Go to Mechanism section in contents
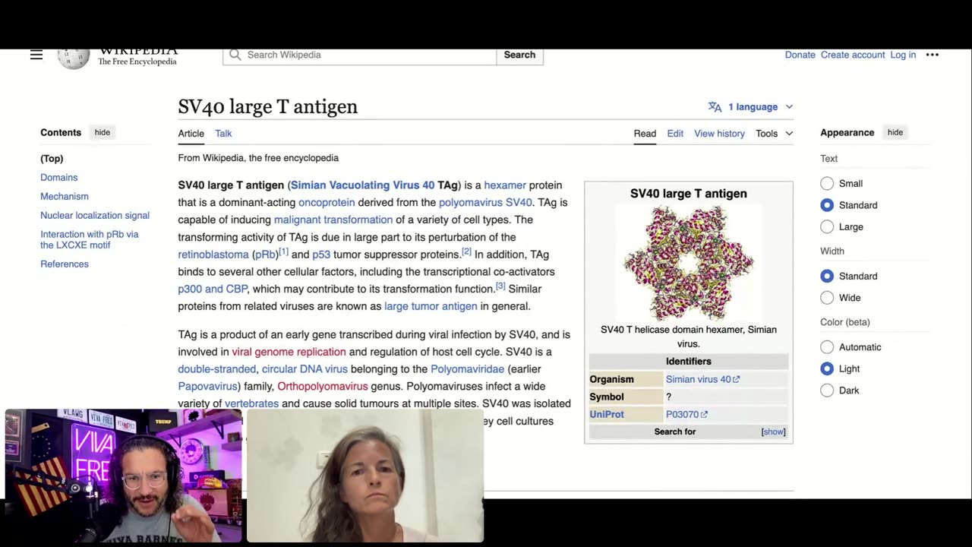This screenshot has width=972, height=547. [64, 196]
